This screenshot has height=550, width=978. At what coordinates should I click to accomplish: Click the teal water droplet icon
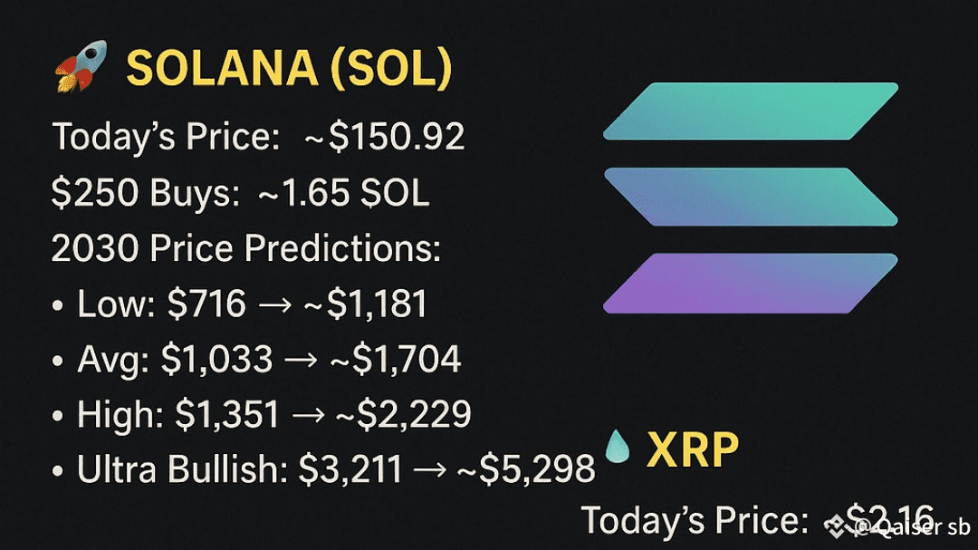[x=618, y=447]
